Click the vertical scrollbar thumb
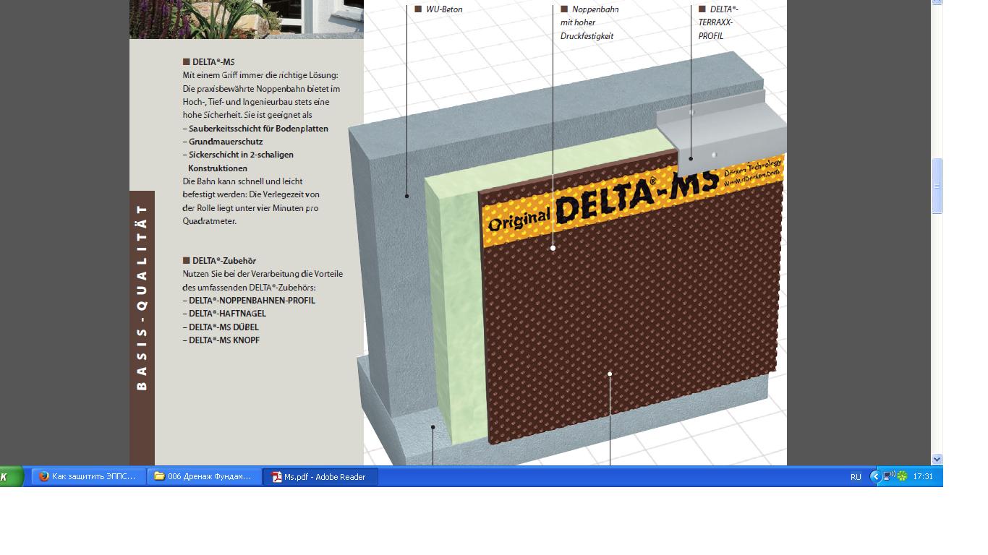Viewport: 988px width, 555px height. point(937,186)
